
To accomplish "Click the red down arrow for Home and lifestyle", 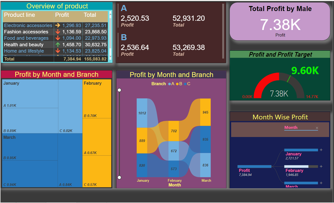I will coord(58,51).
